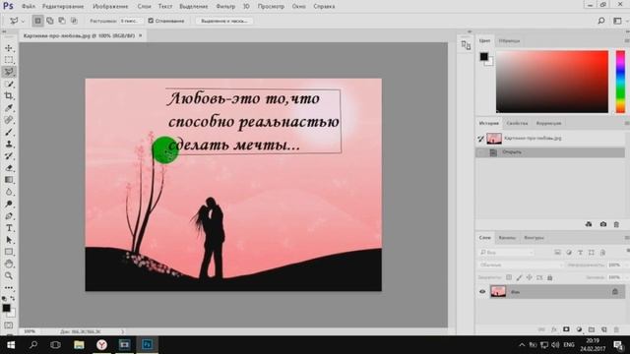Open Windows File Explorer from taskbar
The height and width of the screenshot is (354, 630).
click(x=79, y=345)
